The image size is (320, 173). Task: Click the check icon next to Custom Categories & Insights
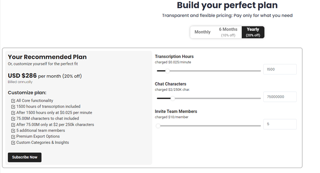click(13, 142)
